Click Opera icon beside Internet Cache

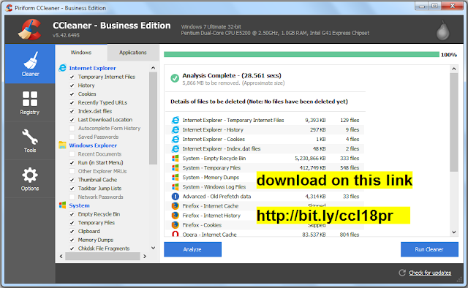point(175,235)
